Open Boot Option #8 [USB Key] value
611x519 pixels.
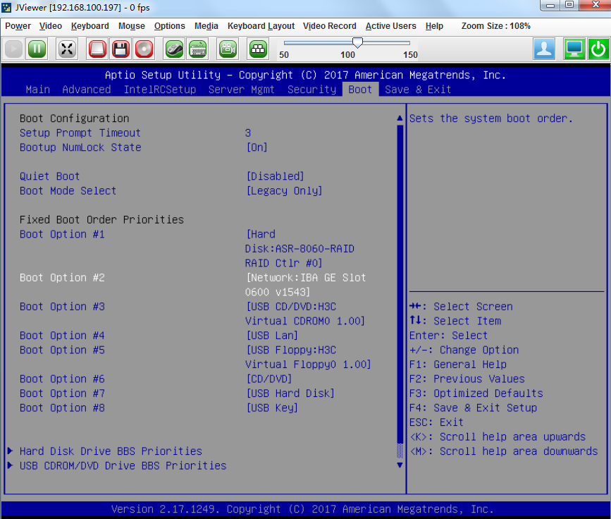point(272,408)
